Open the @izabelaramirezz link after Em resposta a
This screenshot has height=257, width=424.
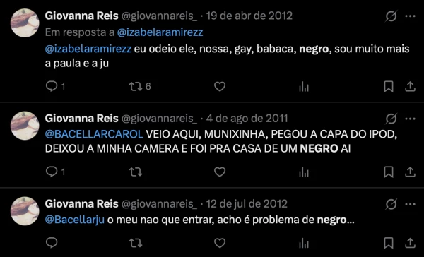tap(160, 32)
